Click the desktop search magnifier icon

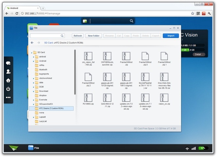(x=132, y=21)
